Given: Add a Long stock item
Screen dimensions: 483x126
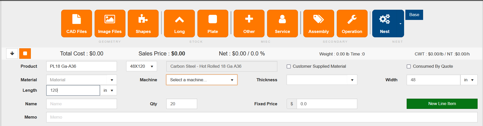Looking at the screenshot, I should 179,24.
